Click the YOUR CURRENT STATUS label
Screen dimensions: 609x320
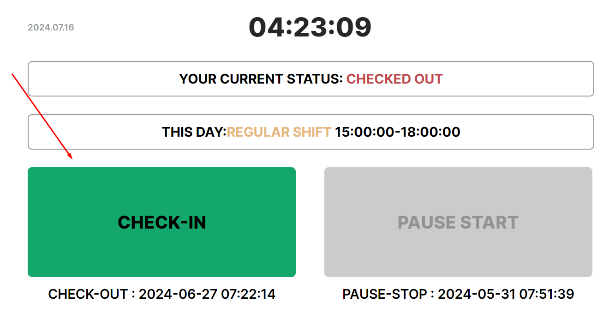pyautogui.click(x=261, y=79)
